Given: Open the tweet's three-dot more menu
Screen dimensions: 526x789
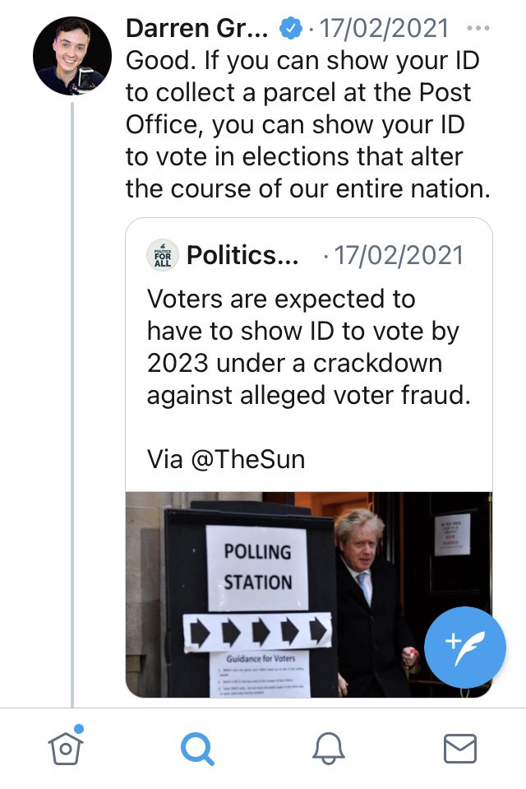Looking at the screenshot, I should pyautogui.click(x=477, y=28).
